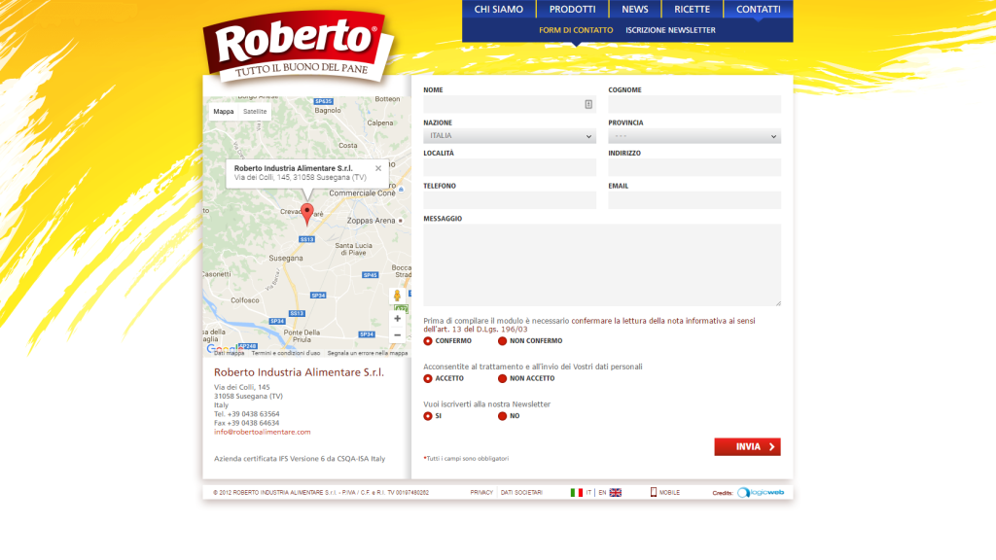Switch to the FORM DI CONTATTO sub-tab

click(576, 30)
